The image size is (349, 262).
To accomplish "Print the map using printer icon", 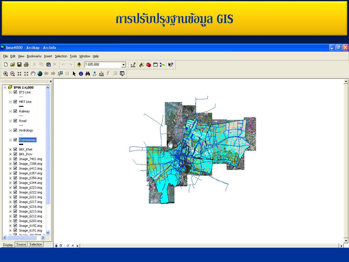I will point(26,64).
